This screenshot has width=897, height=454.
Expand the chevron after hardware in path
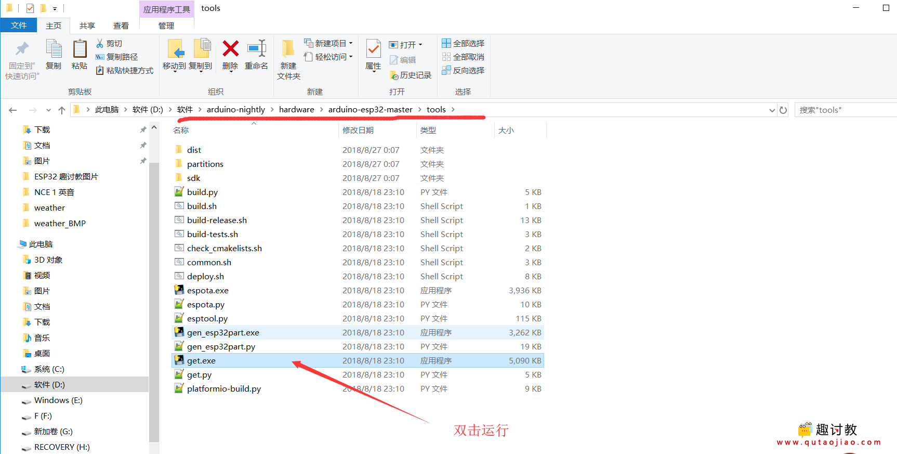tap(321, 110)
